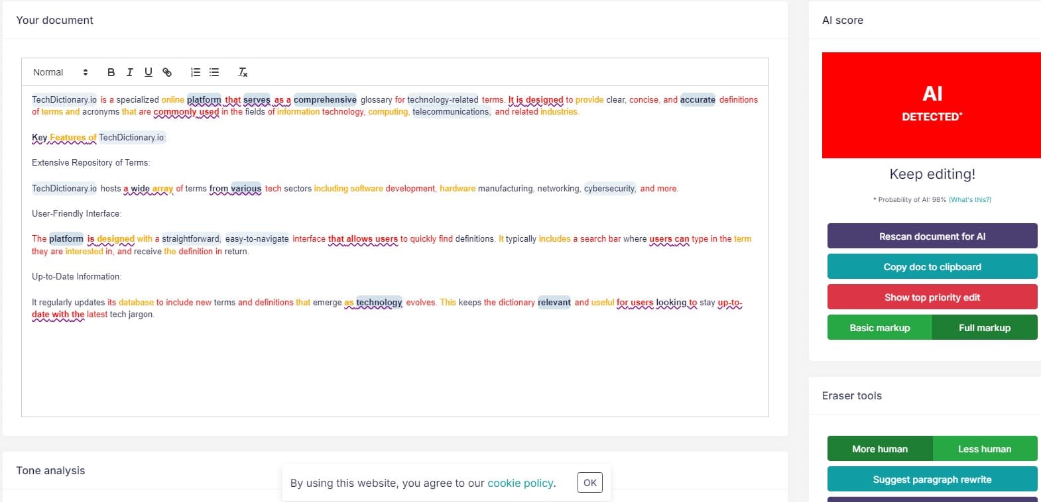Viewport: 1041px width, 502px height.
Task: Select the More human eraser option
Action: click(879, 449)
